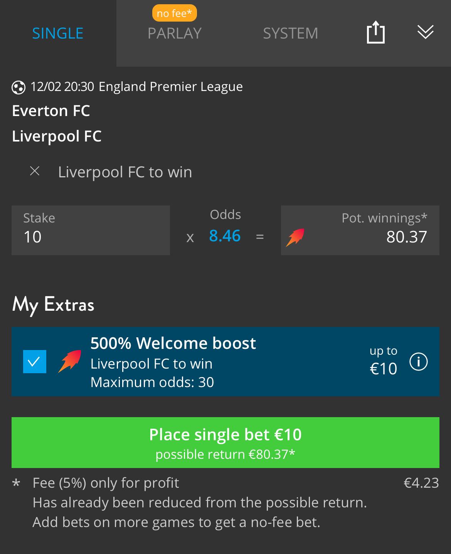Click the rocket icon in Pot. winnings
Viewport: 451px width, 554px height.
pyautogui.click(x=295, y=237)
